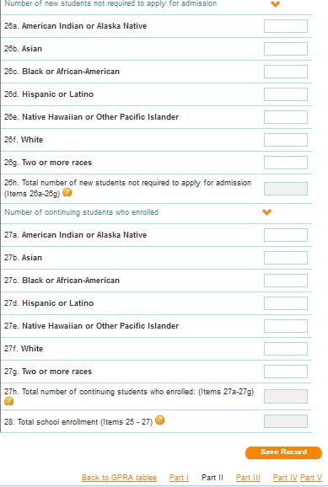Focus the 27g Two or more races field
The width and height of the screenshot is (328, 487).
(x=286, y=372)
